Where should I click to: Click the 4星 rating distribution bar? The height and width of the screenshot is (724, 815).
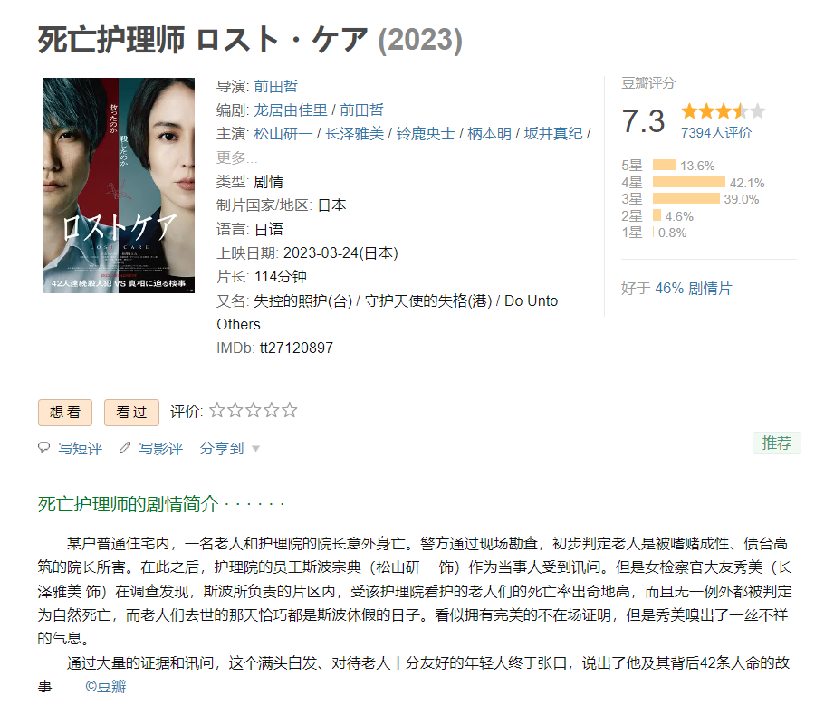[689, 182]
